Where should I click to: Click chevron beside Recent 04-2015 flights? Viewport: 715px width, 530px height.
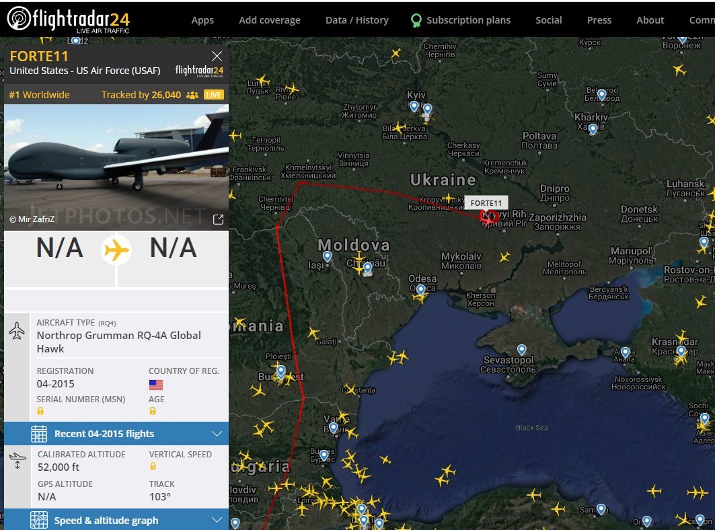click(x=217, y=433)
